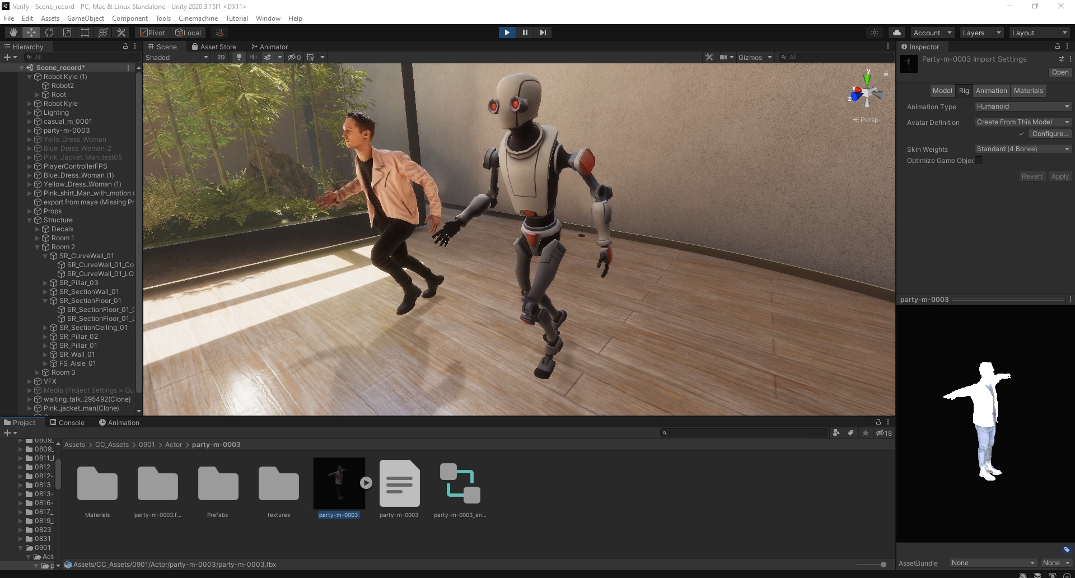Click the Play button
Image resolution: width=1075 pixels, height=578 pixels.
507,32
